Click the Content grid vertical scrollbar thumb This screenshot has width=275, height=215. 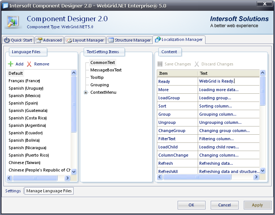pyautogui.click(x=262, y=91)
